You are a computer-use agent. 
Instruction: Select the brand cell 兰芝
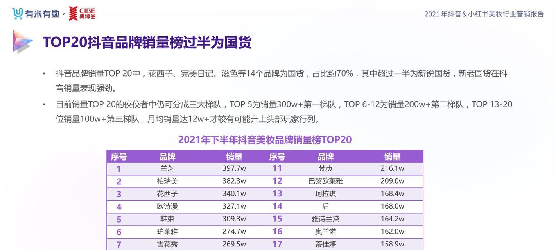tap(167, 168)
